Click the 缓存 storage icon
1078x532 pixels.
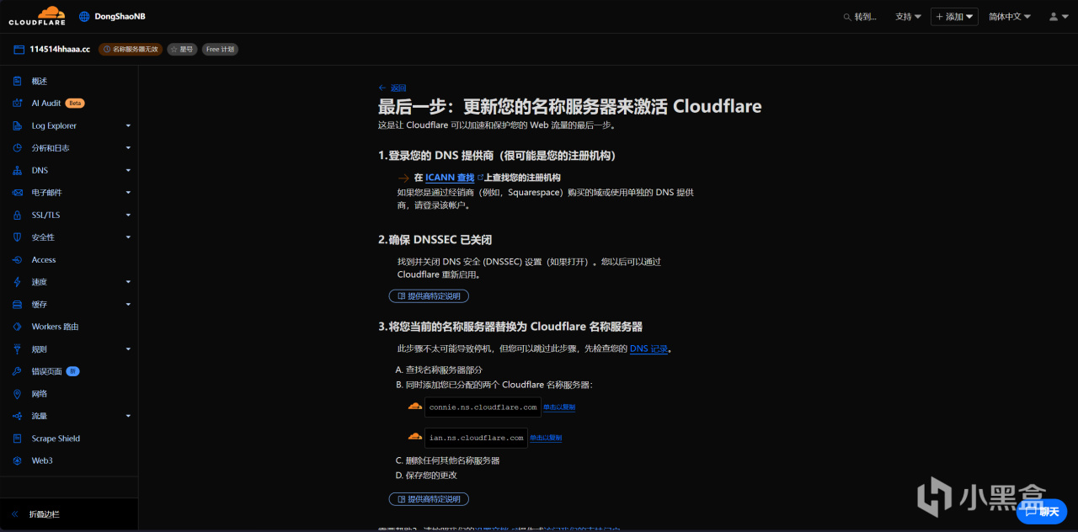tap(18, 304)
